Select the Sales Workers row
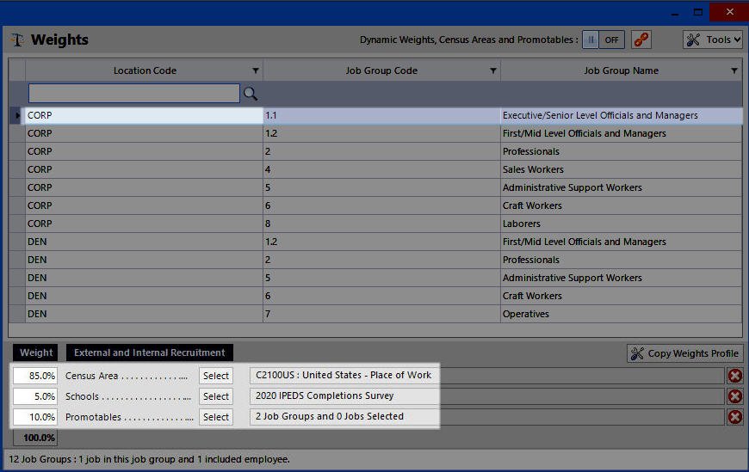The width and height of the screenshot is (749, 472). (x=375, y=170)
